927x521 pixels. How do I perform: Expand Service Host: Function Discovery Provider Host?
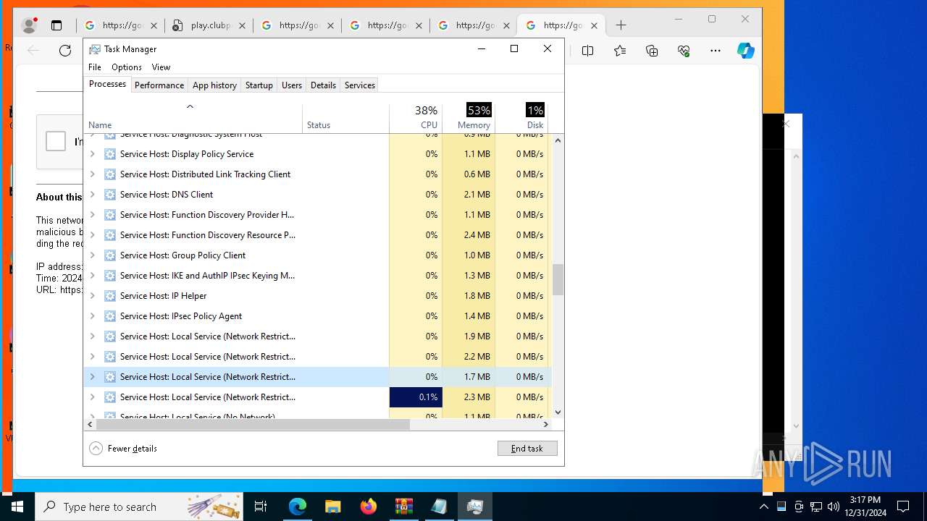92,215
